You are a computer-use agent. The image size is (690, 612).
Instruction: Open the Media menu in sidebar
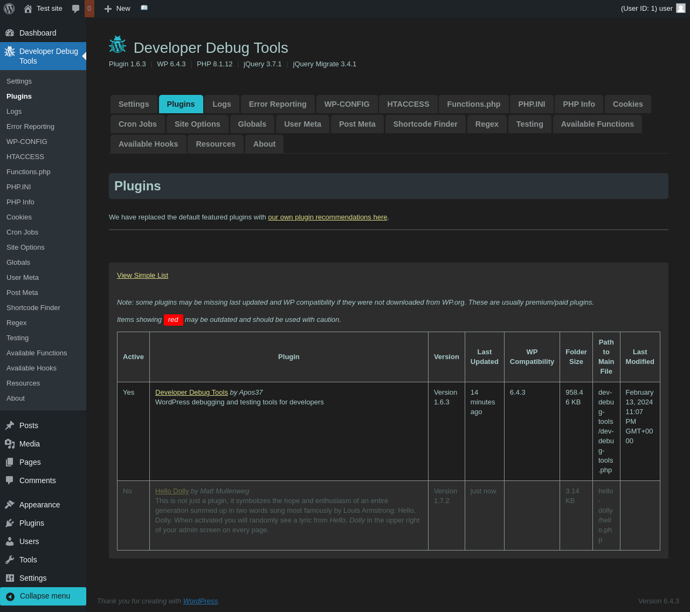29,444
